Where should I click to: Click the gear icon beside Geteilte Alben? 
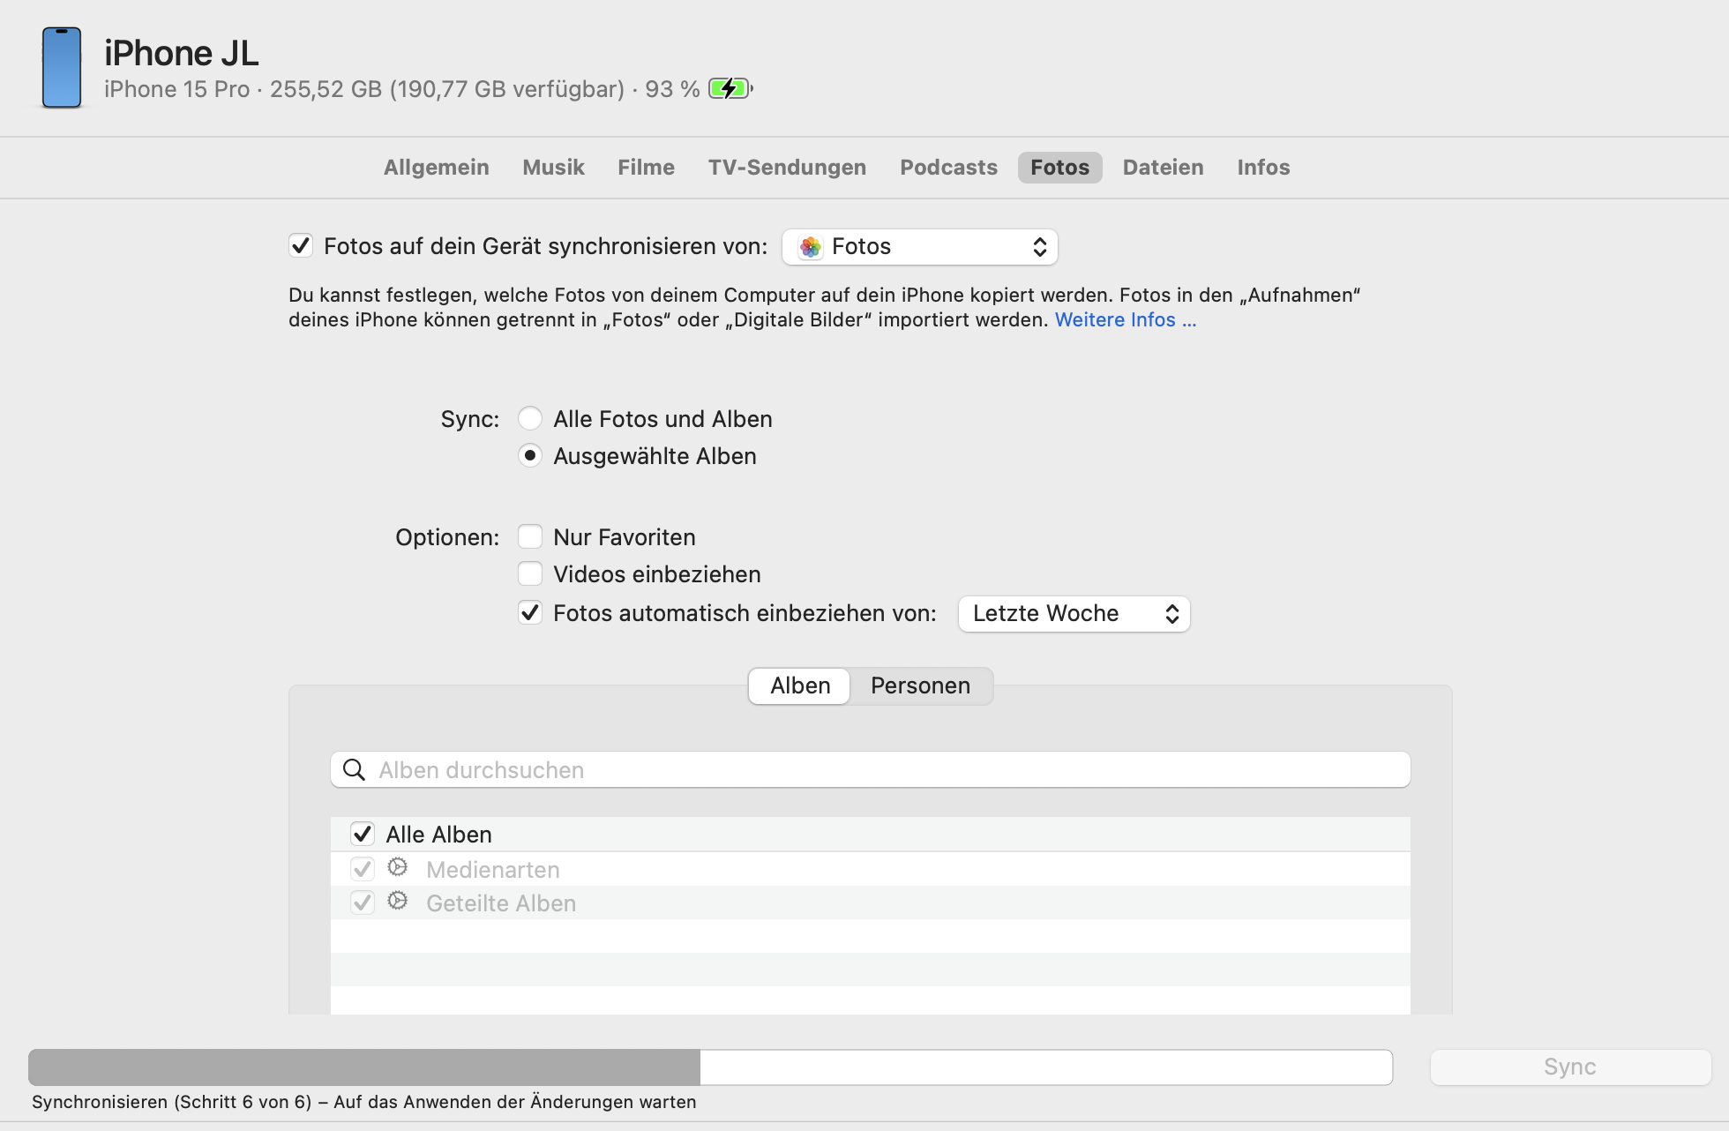pos(398,902)
